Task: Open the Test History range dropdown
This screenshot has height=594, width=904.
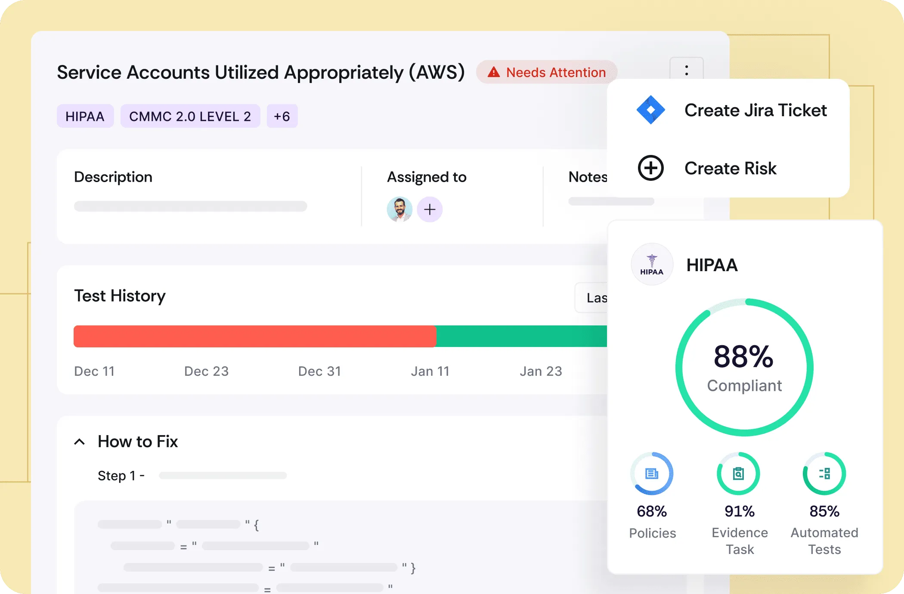Action: pyautogui.click(x=592, y=297)
